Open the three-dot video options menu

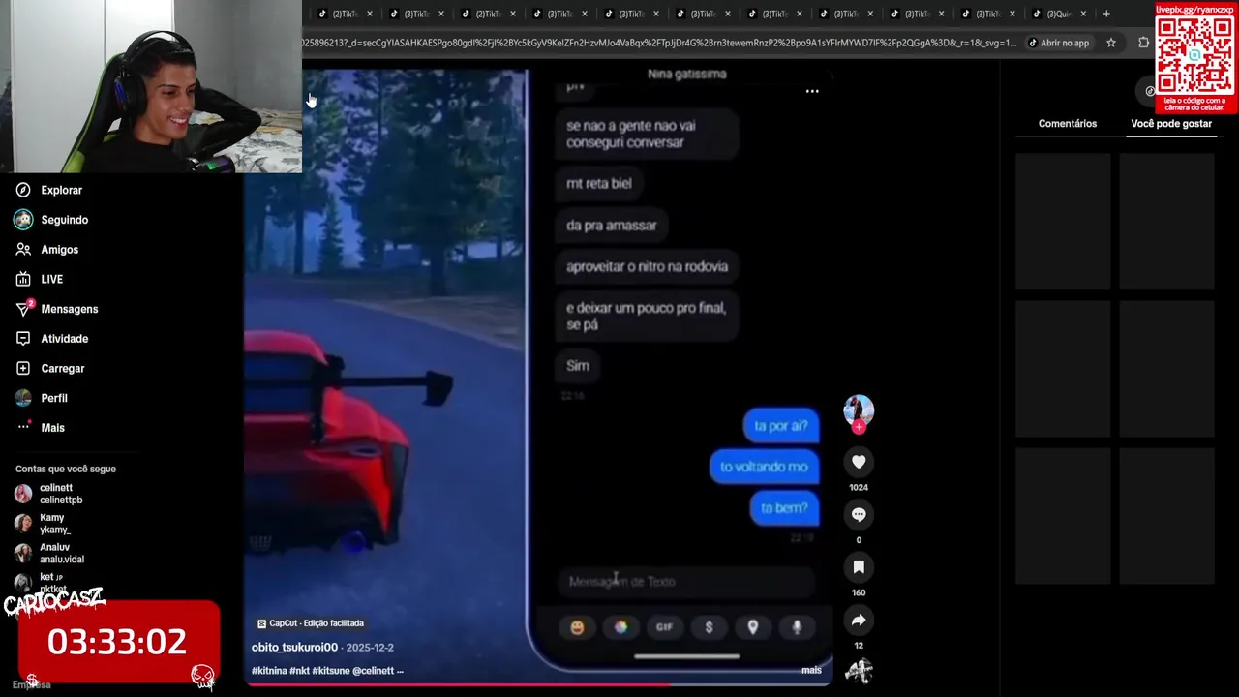click(x=812, y=91)
